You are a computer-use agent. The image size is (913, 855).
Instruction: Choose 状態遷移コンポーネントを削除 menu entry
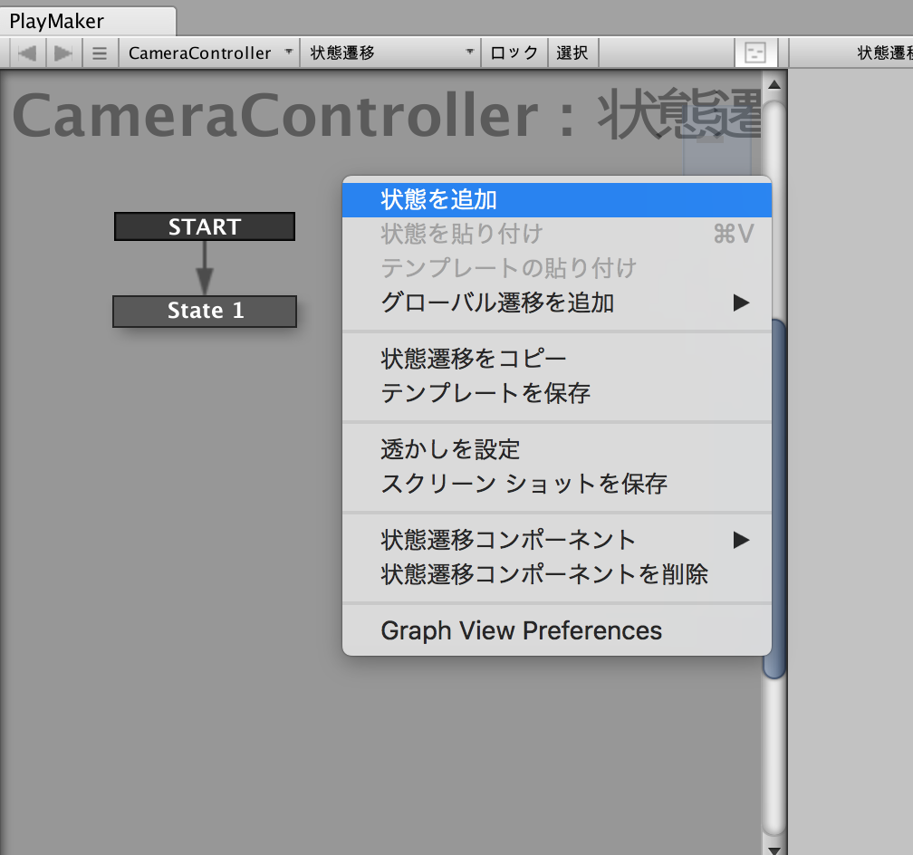pyautogui.click(x=557, y=574)
